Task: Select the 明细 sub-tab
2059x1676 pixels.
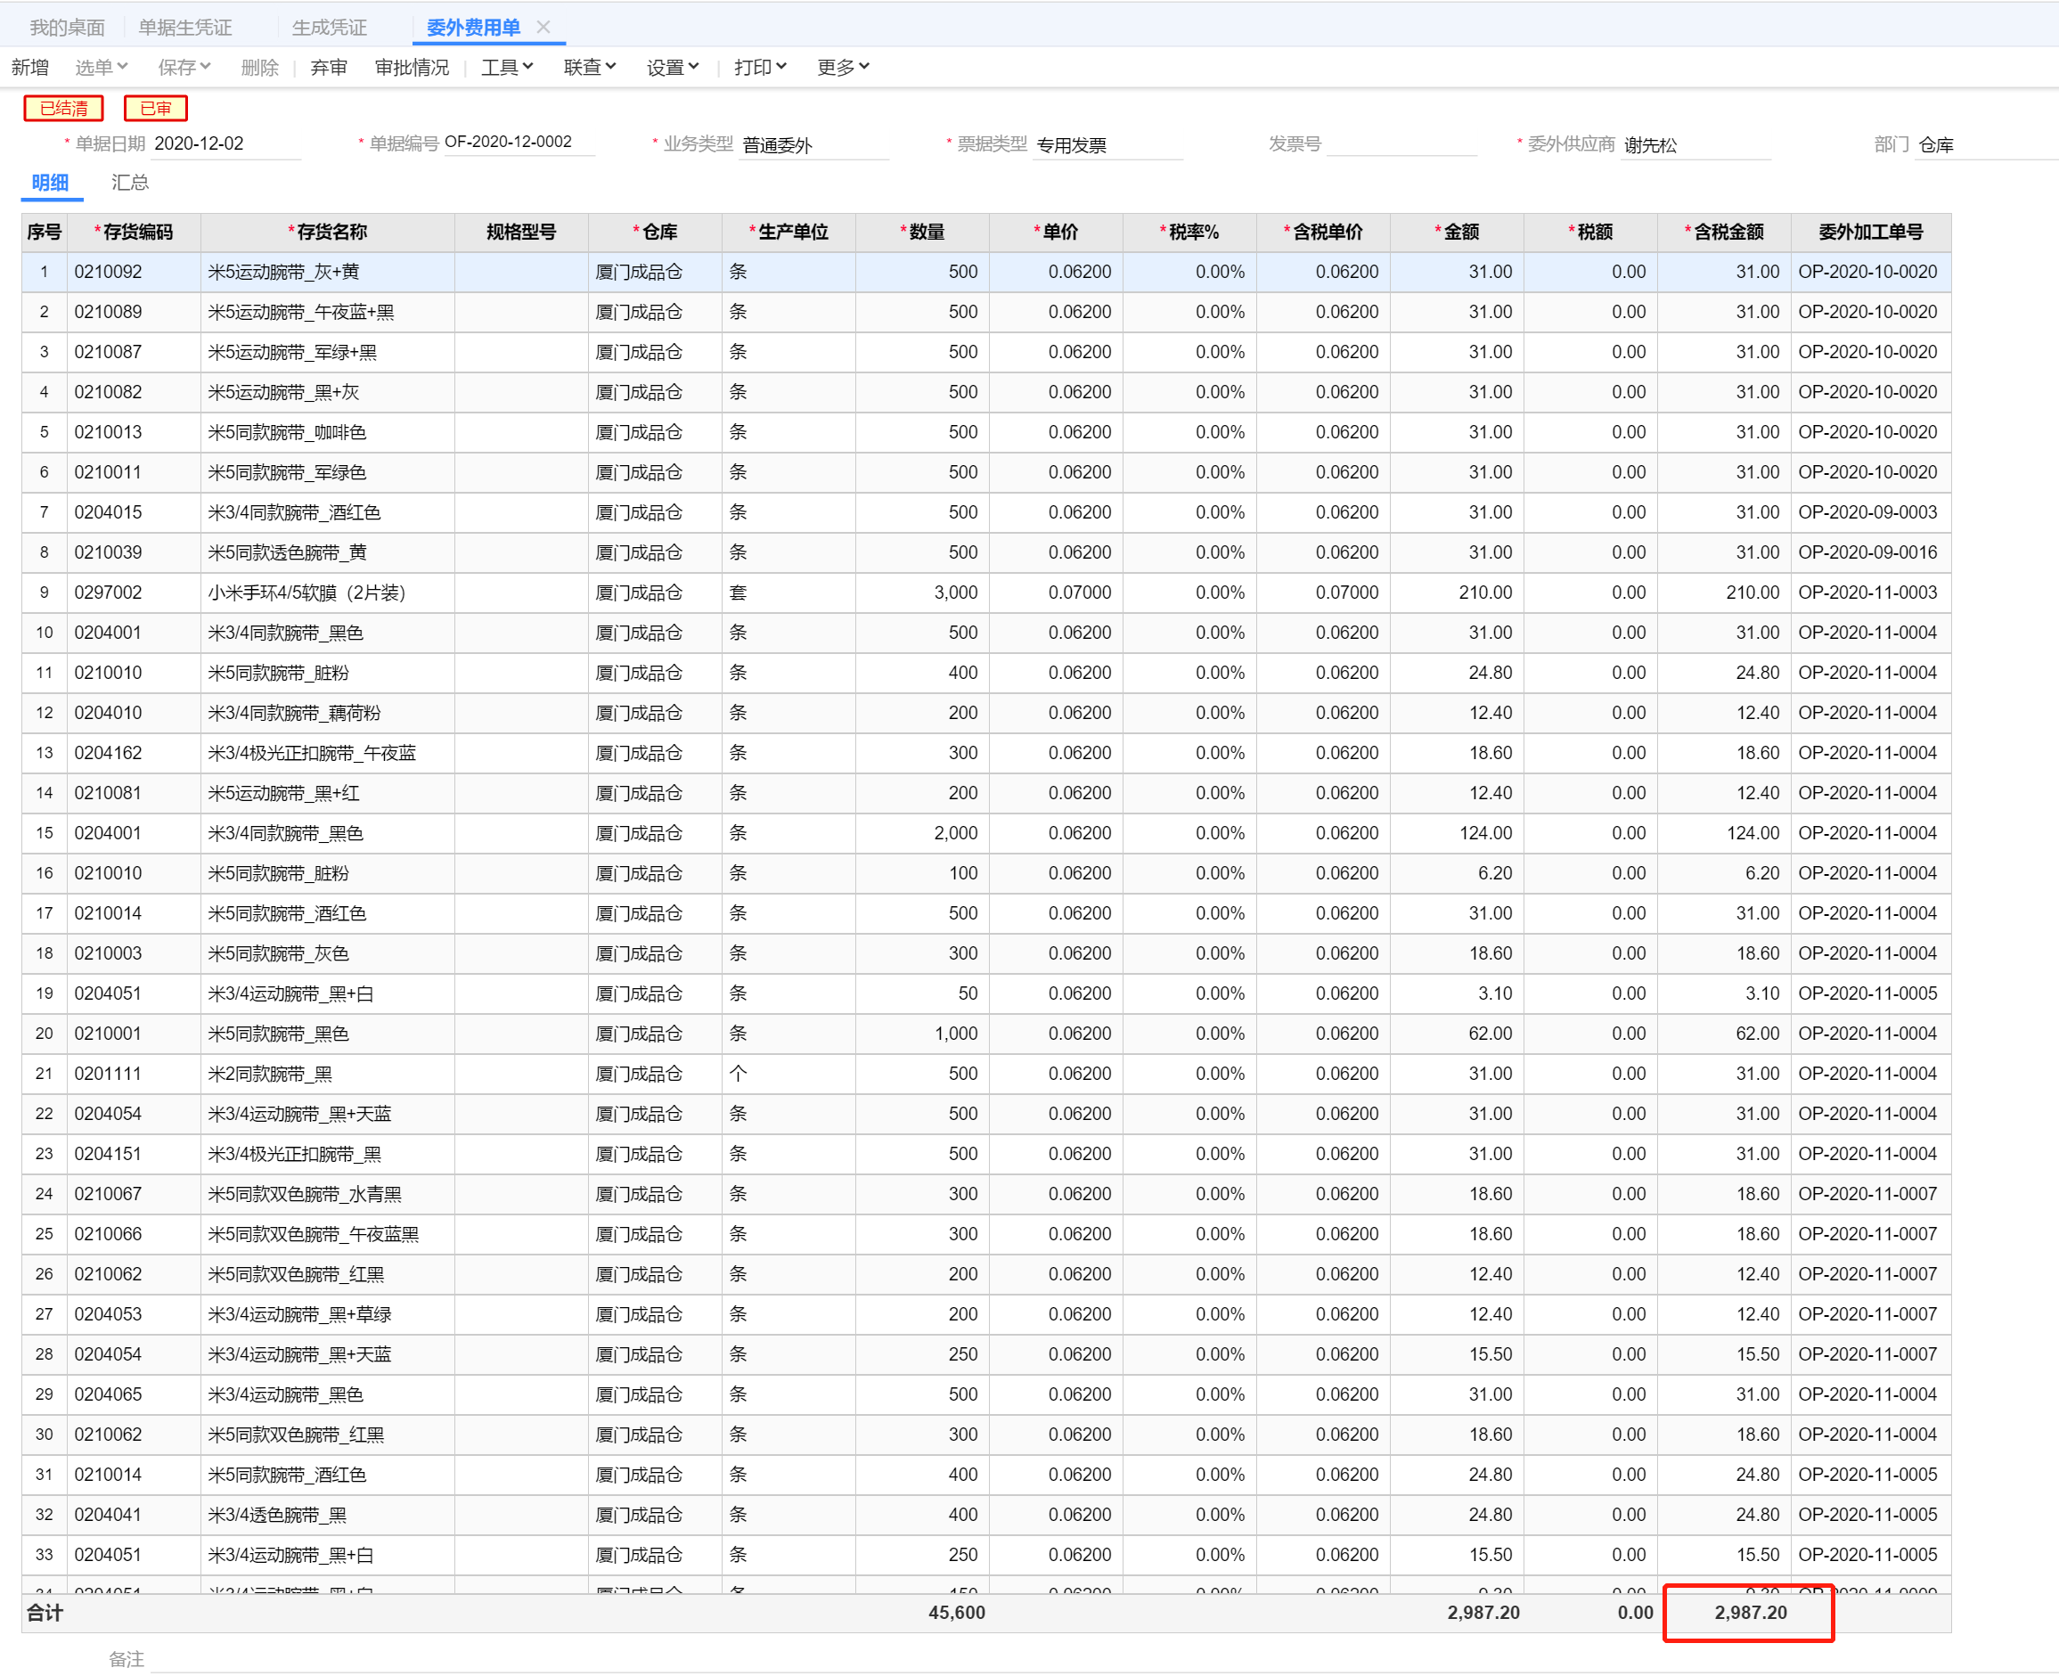Action: (x=49, y=183)
